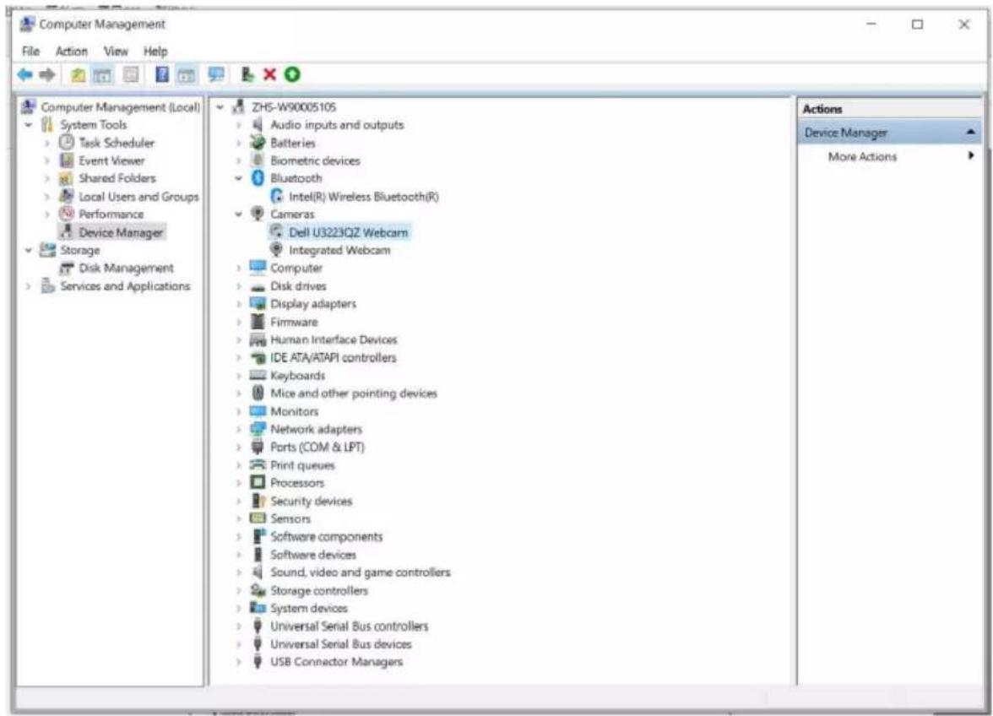Expand Services and Applications node
The image size is (993, 716).
click(29, 286)
